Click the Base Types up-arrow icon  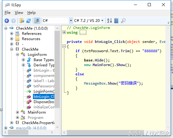point(29,60)
